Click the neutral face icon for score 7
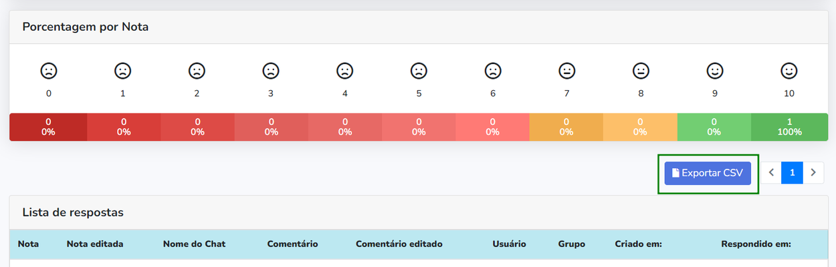Image resolution: width=836 pixels, height=267 pixels. point(566,70)
